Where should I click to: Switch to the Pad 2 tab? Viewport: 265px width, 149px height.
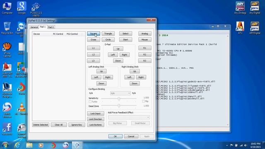point(51,27)
